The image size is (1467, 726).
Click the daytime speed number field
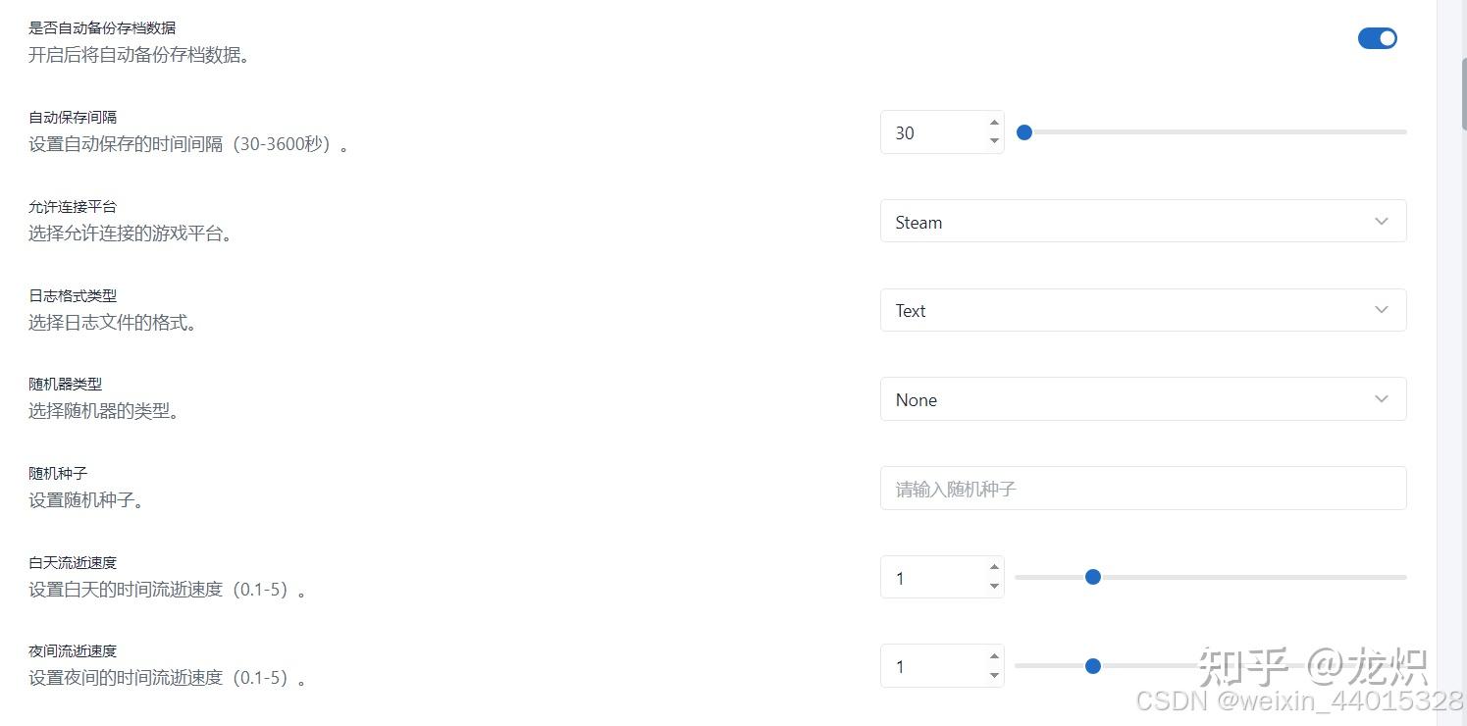point(932,578)
